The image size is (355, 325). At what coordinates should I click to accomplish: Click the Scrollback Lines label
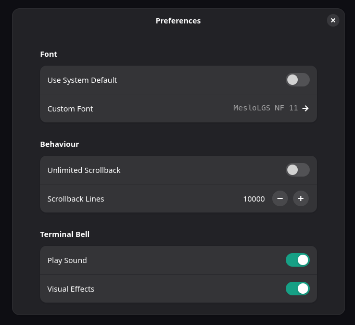click(75, 199)
